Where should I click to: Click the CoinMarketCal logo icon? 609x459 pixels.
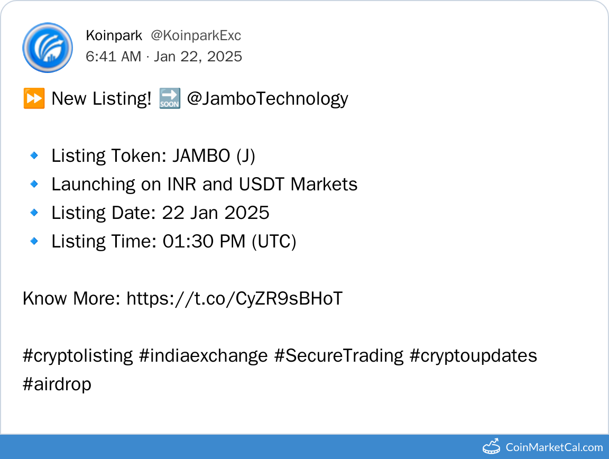tap(491, 447)
